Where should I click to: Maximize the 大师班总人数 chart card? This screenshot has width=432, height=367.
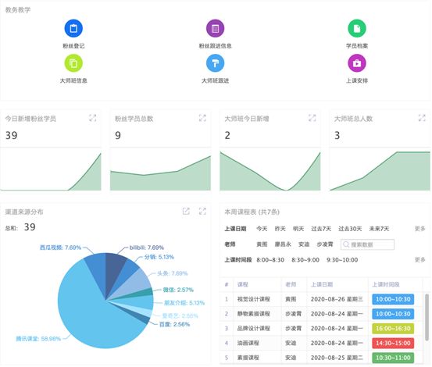point(422,118)
